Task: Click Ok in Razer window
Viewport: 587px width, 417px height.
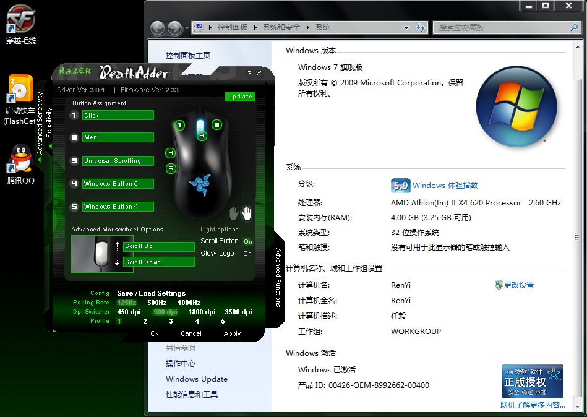Action: [x=155, y=333]
